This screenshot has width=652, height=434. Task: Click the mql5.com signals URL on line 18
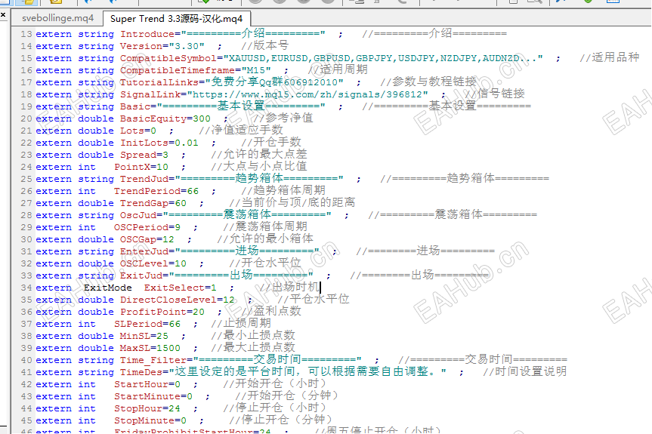point(307,94)
